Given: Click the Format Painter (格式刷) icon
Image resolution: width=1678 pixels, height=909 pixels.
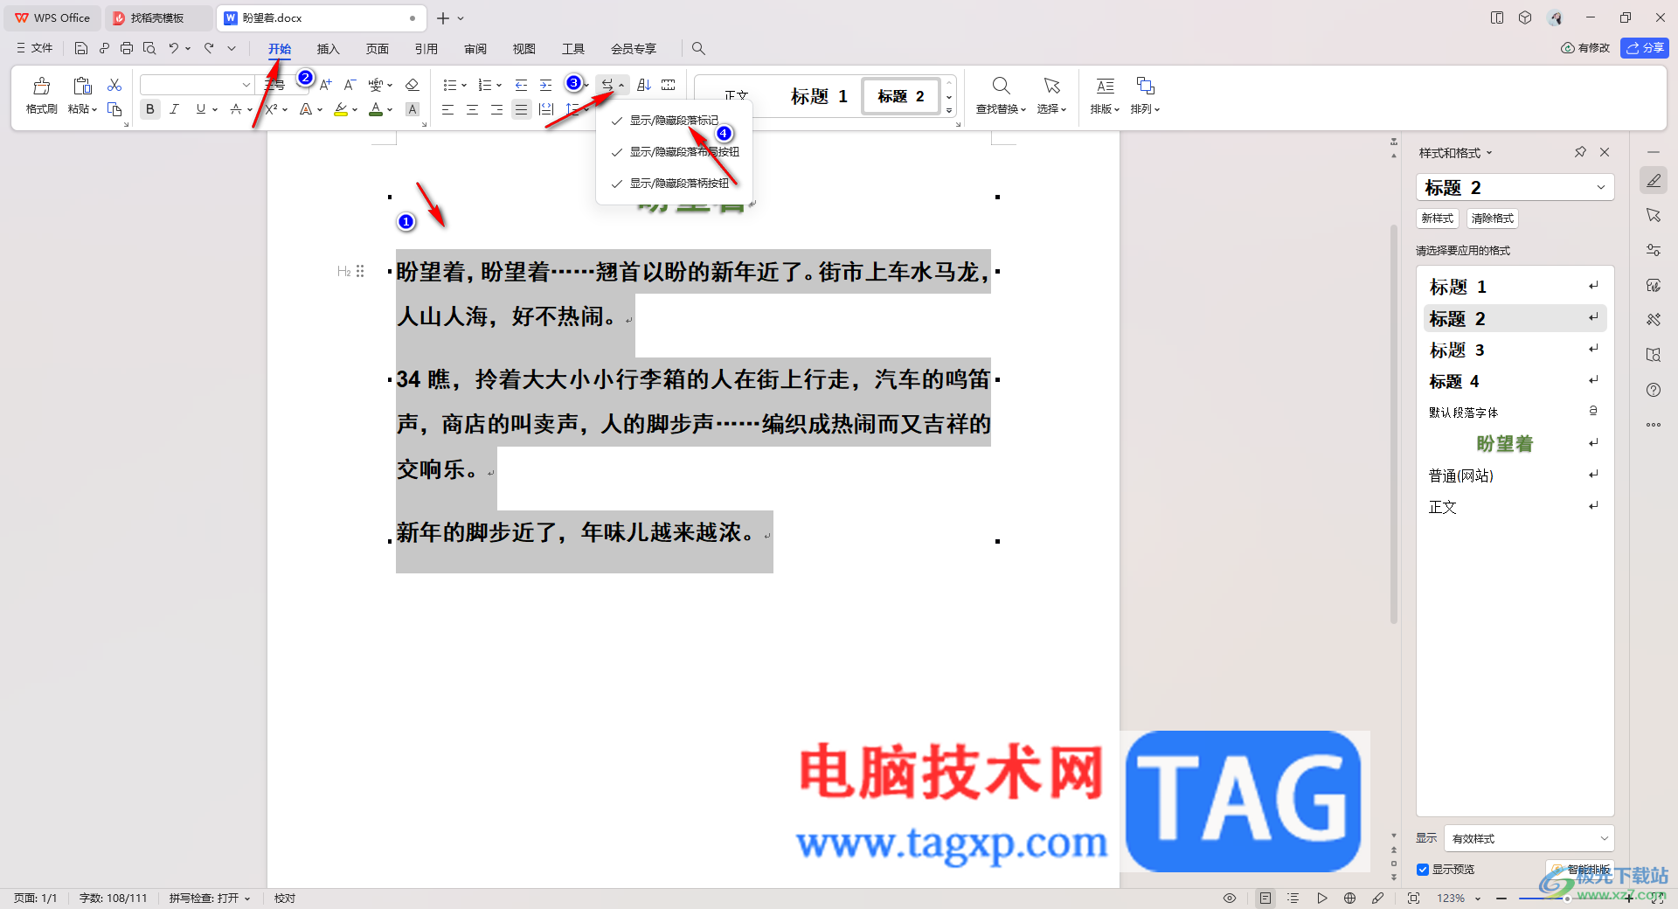Looking at the screenshot, I should 41,86.
